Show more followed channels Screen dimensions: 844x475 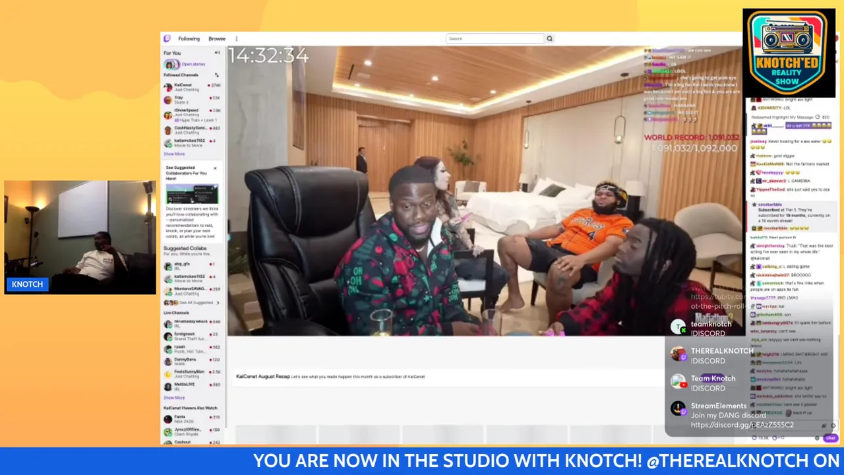[x=174, y=154]
